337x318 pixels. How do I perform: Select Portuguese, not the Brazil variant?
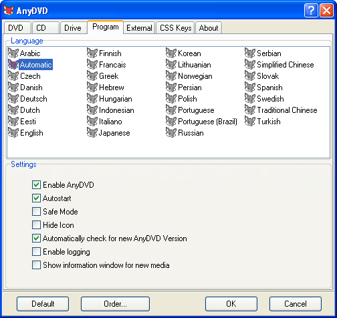point(196,110)
